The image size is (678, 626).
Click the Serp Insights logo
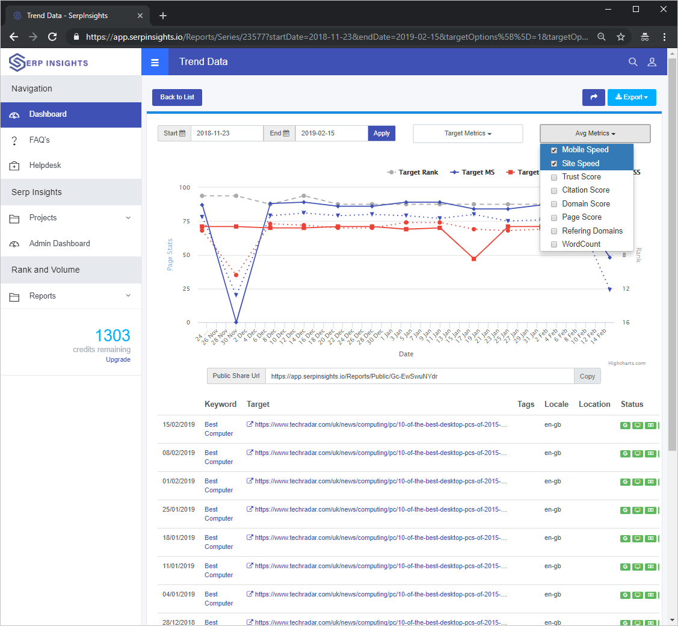click(x=48, y=61)
